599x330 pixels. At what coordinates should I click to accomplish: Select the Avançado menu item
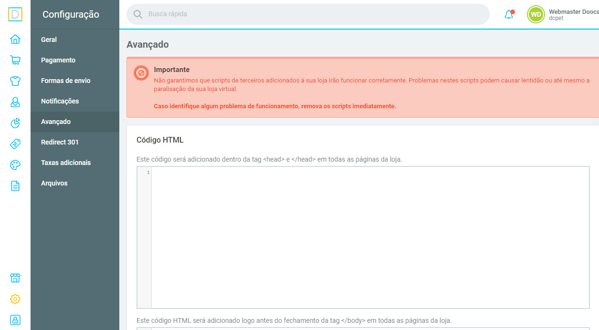coord(75,122)
